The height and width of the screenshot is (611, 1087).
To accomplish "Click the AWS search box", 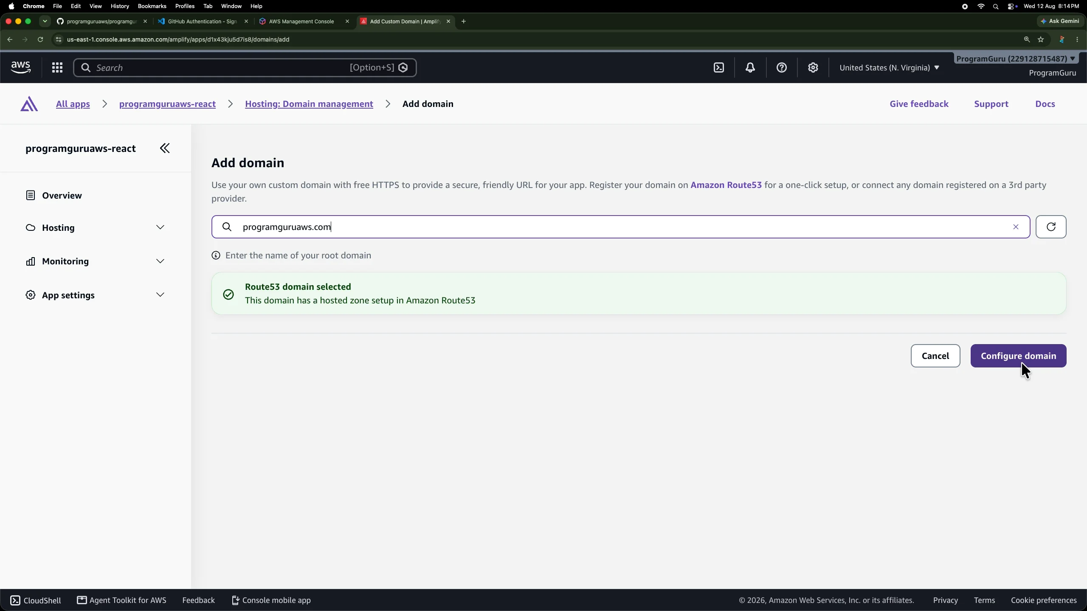I will tap(245, 67).
